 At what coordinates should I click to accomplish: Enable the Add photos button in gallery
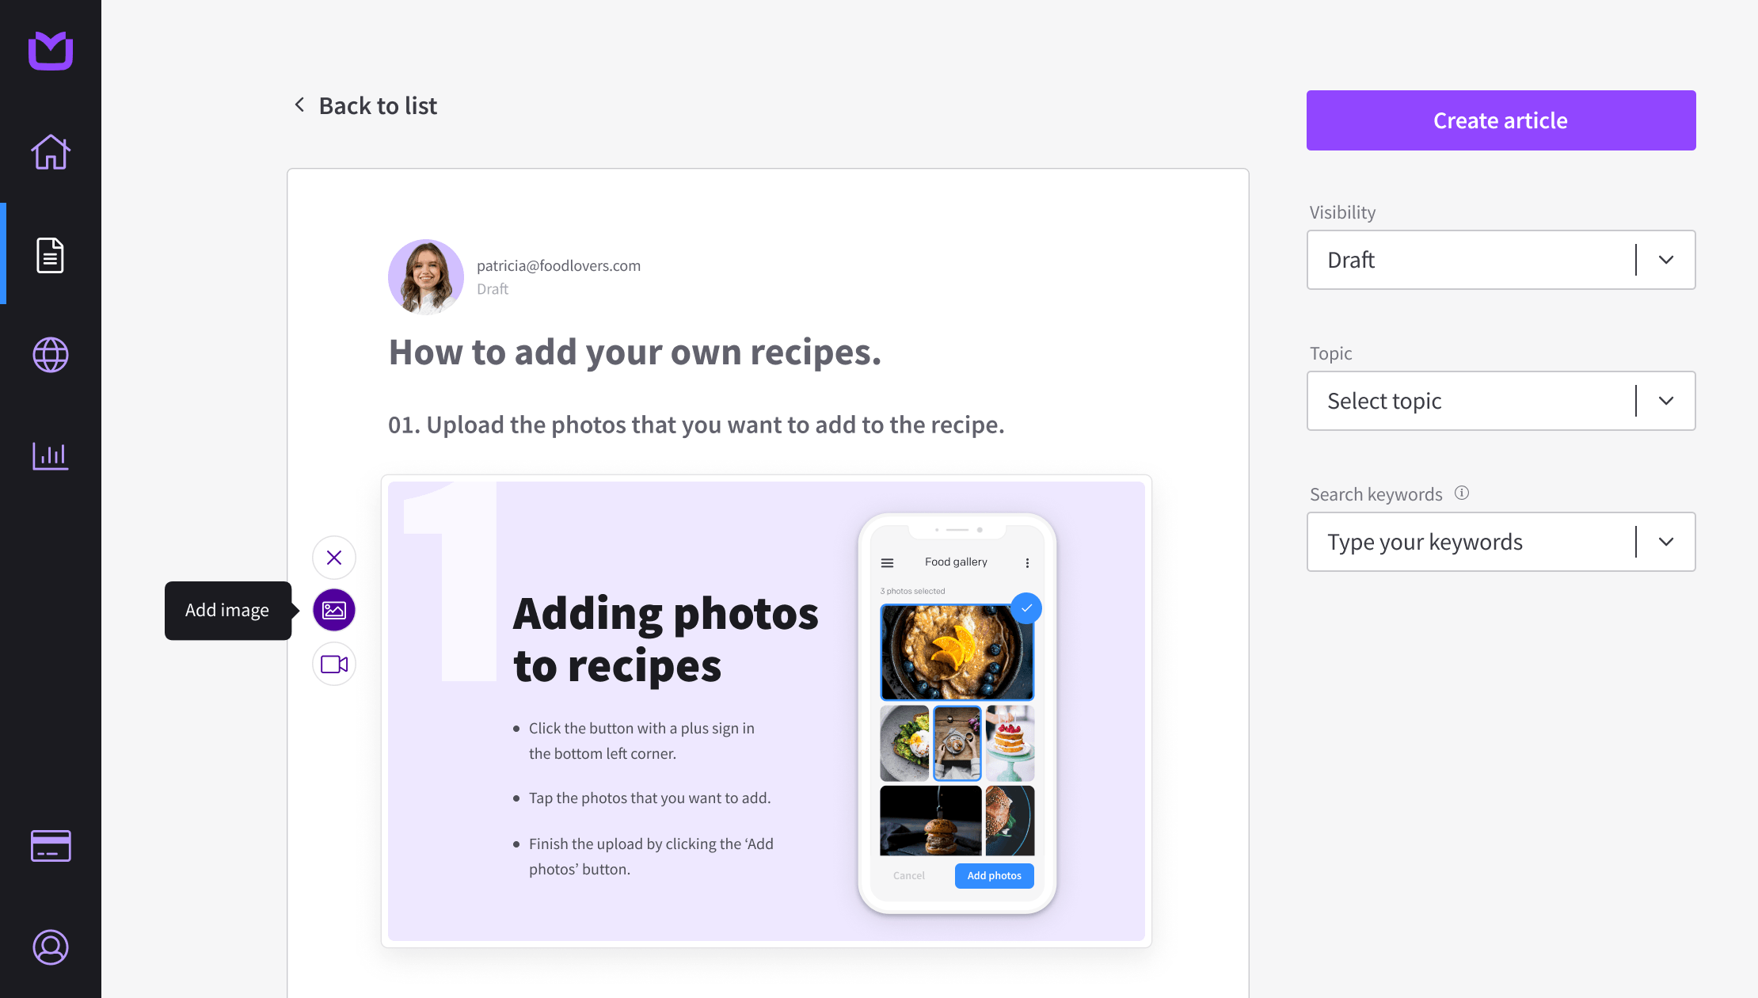point(994,874)
